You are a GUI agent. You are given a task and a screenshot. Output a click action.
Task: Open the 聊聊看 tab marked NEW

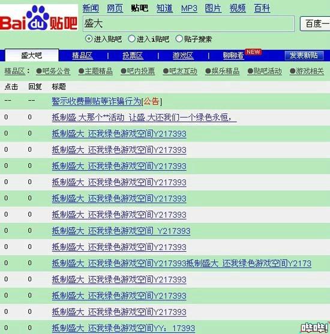coord(233,56)
